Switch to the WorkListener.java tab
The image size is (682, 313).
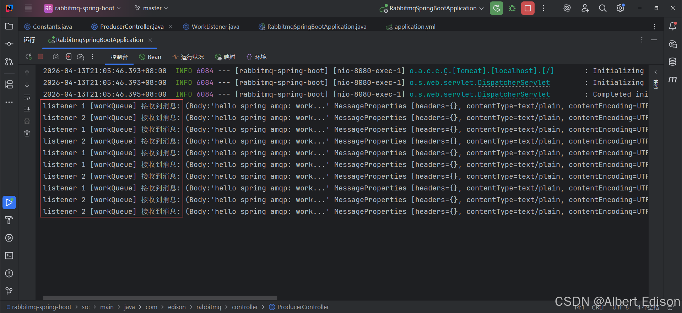211,27
